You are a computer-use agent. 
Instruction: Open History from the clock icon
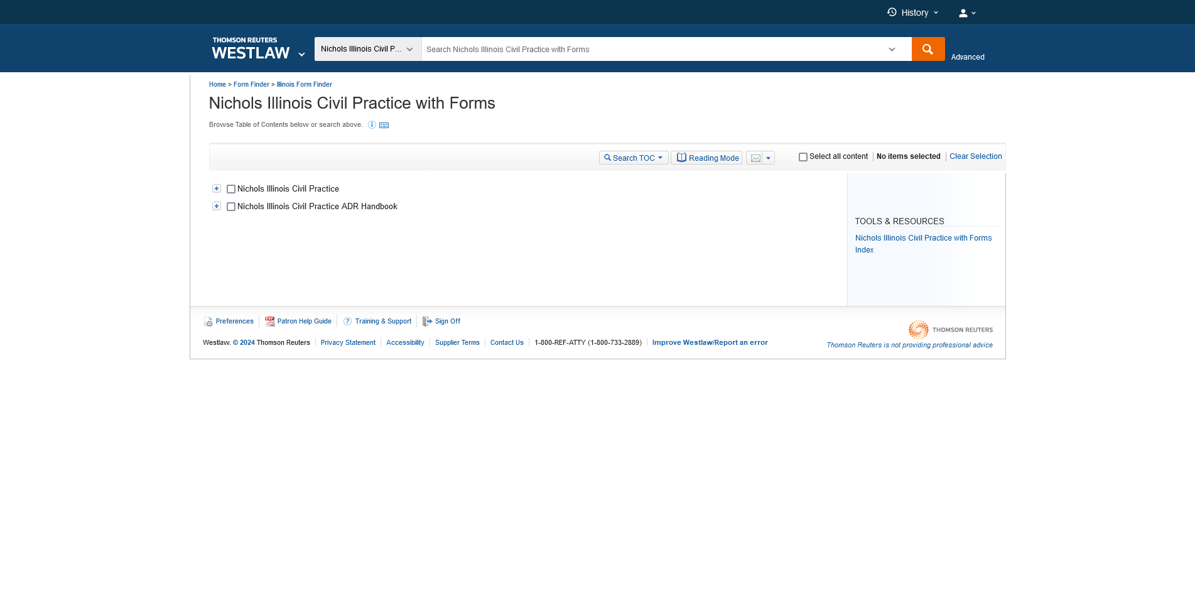click(x=892, y=13)
